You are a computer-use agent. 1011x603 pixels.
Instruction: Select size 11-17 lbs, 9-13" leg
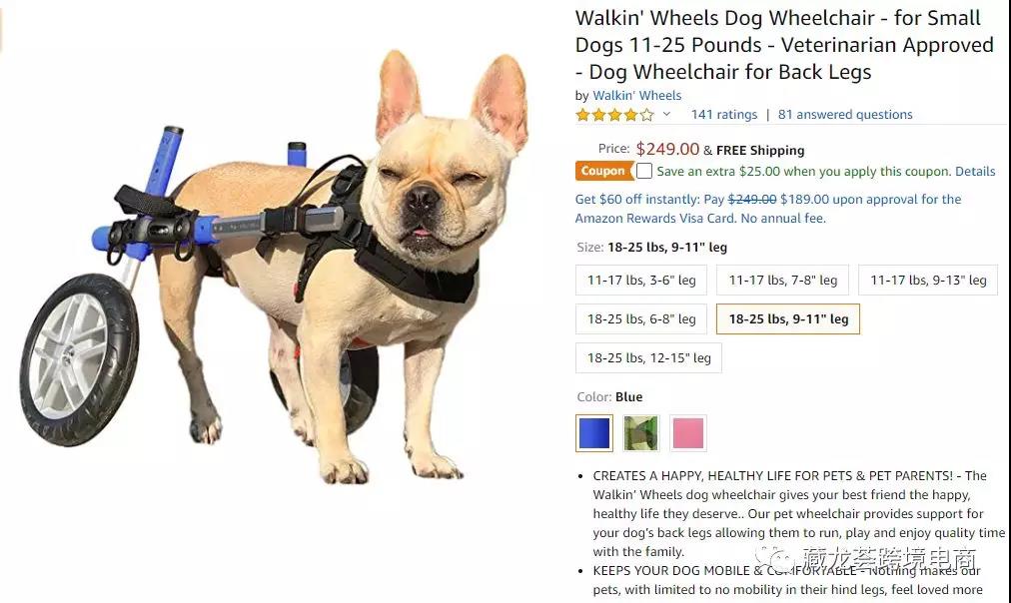click(x=928, y=281)
